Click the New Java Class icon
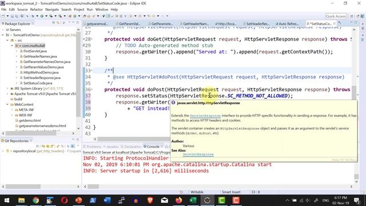366x206 pixels. 75,16
